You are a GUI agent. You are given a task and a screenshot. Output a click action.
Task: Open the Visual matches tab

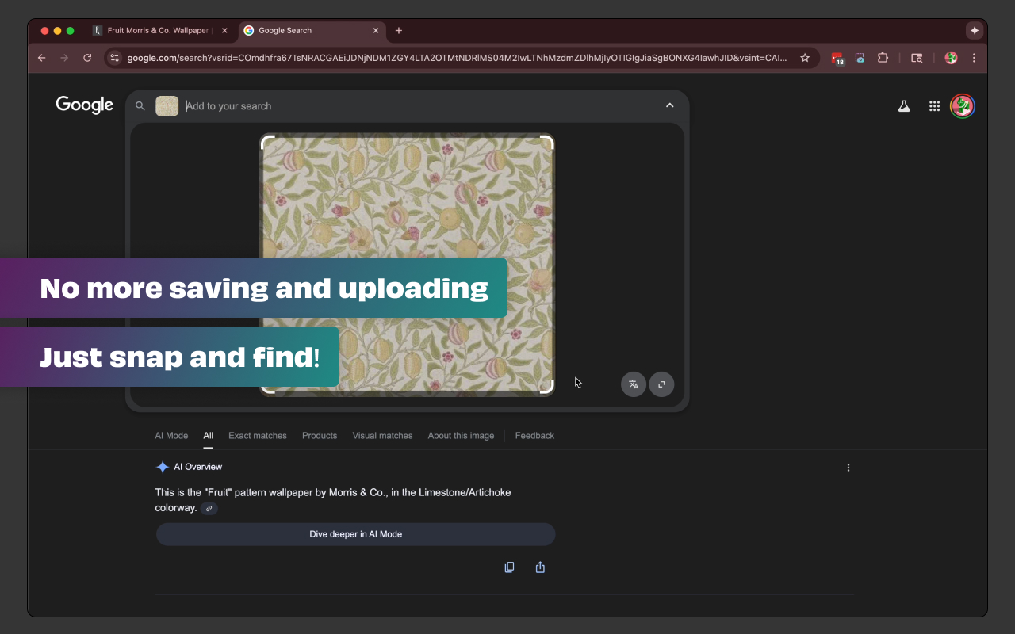pyautogui.click(x=382, y=436)
